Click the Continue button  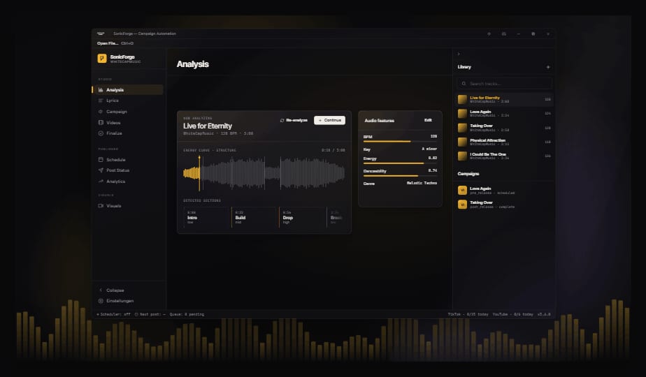[329, 120]
